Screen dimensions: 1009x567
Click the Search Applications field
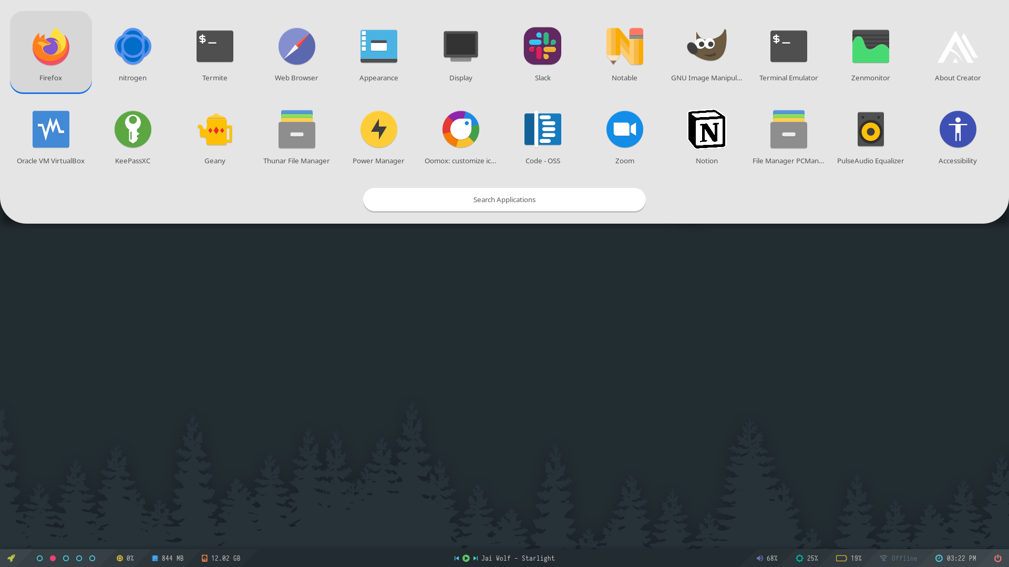click(504, 199)
